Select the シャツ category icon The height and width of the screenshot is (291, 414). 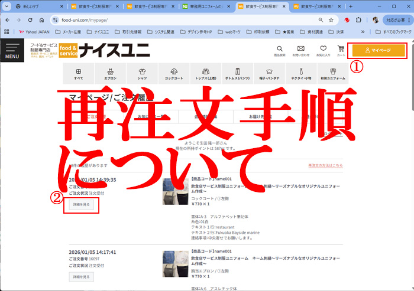tap(142, 74)
